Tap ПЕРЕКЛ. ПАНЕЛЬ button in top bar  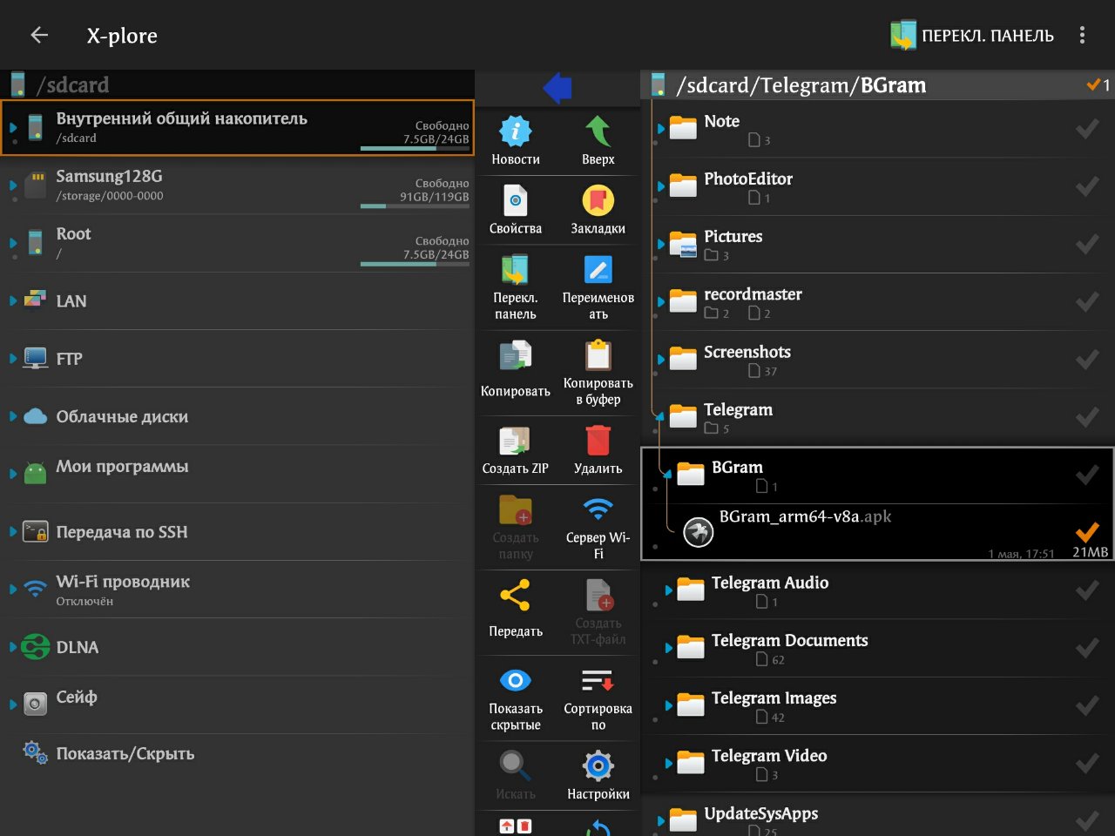(972, 35)
